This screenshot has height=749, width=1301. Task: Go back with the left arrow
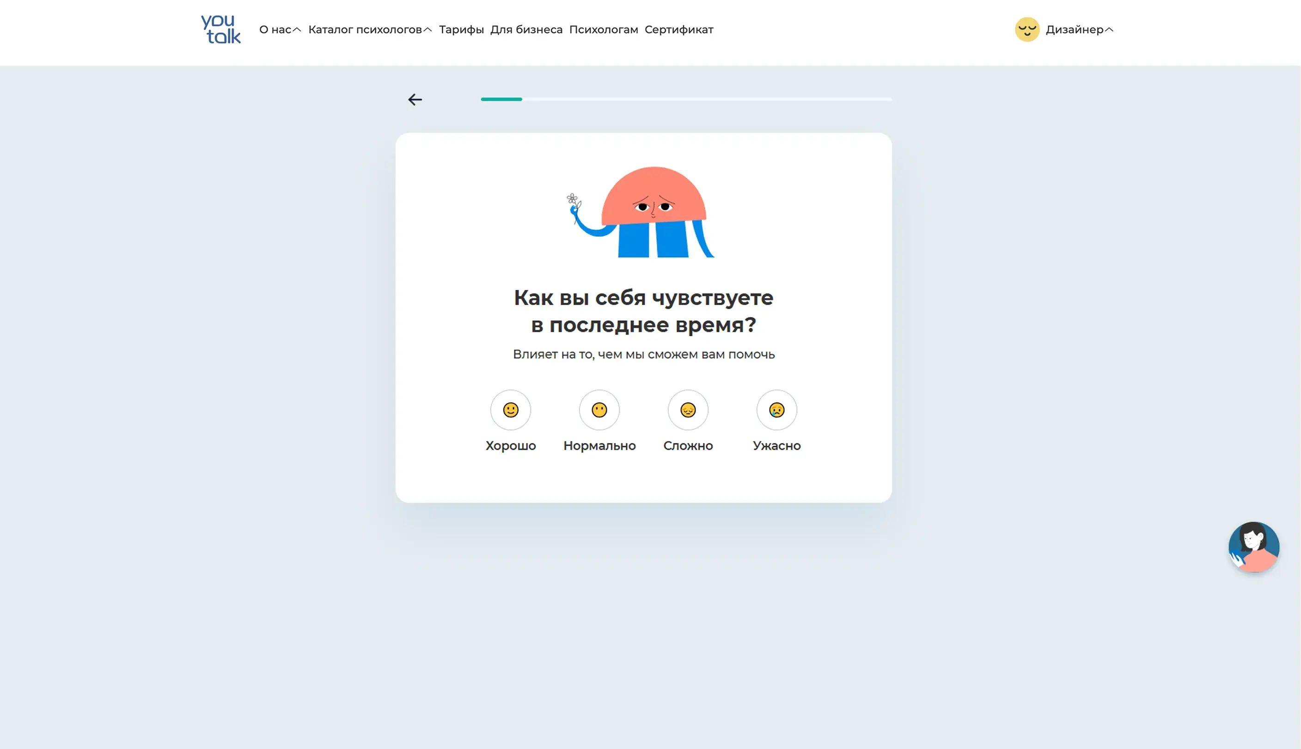coord(415,99)
